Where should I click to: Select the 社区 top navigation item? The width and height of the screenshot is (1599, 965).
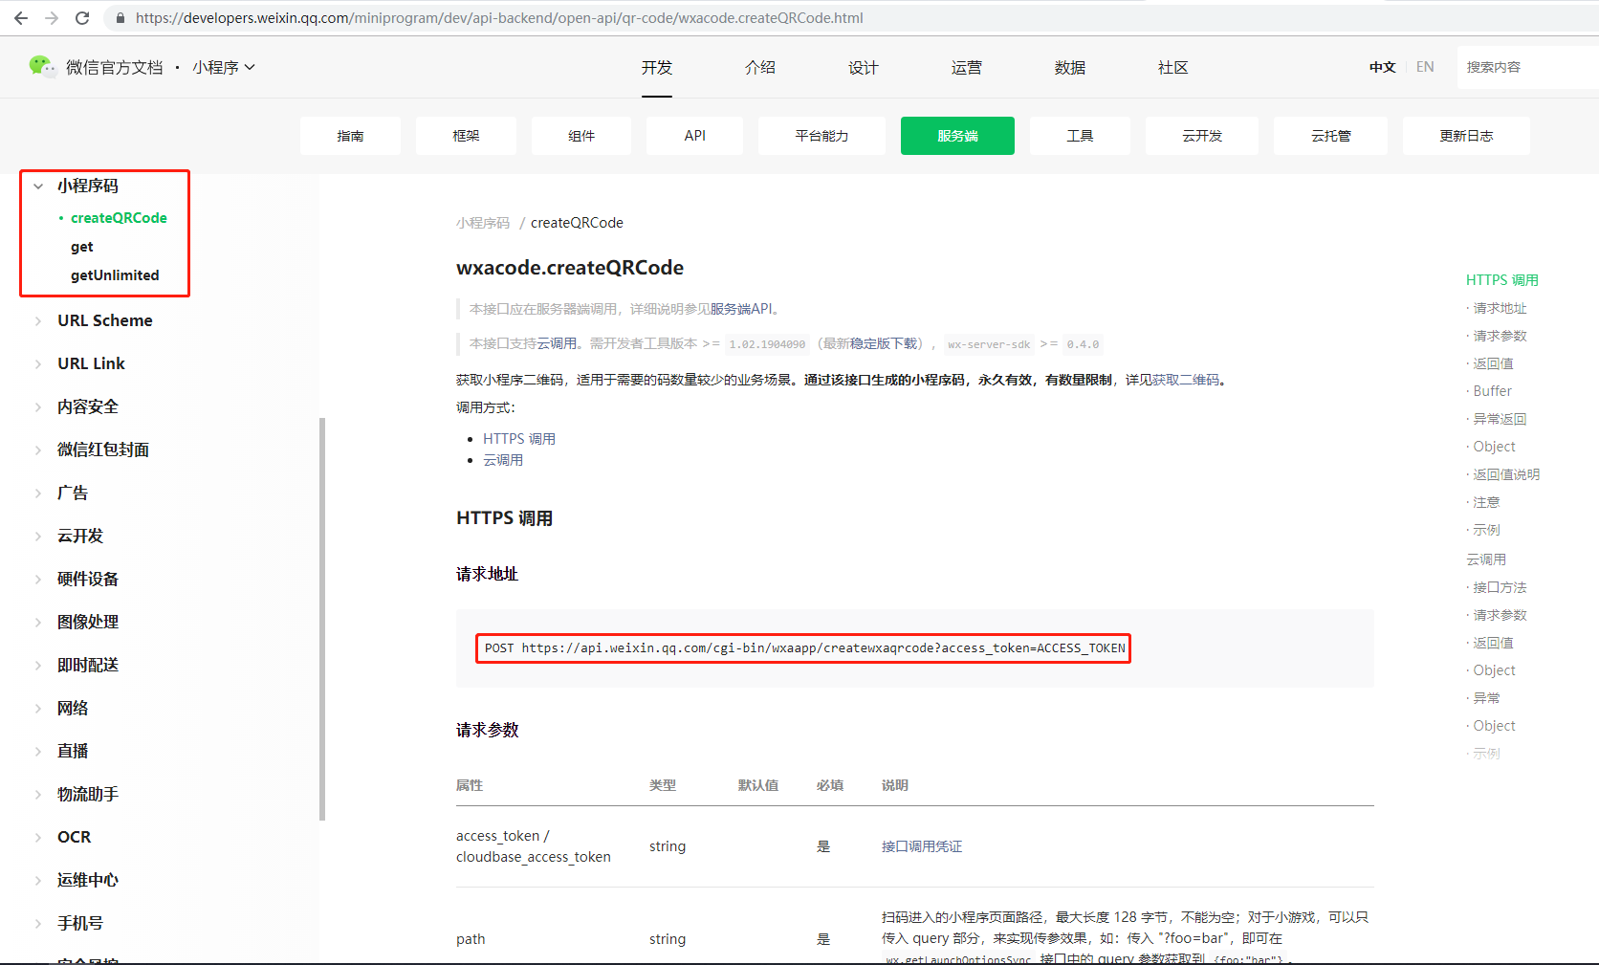click(1173, 67)
